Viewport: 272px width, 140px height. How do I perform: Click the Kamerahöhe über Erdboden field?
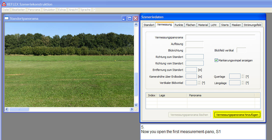[191, 76]
